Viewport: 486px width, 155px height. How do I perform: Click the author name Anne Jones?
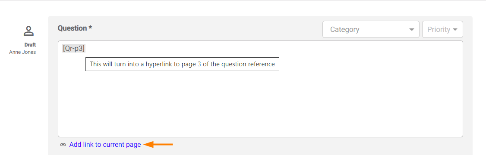pos(22,52)
